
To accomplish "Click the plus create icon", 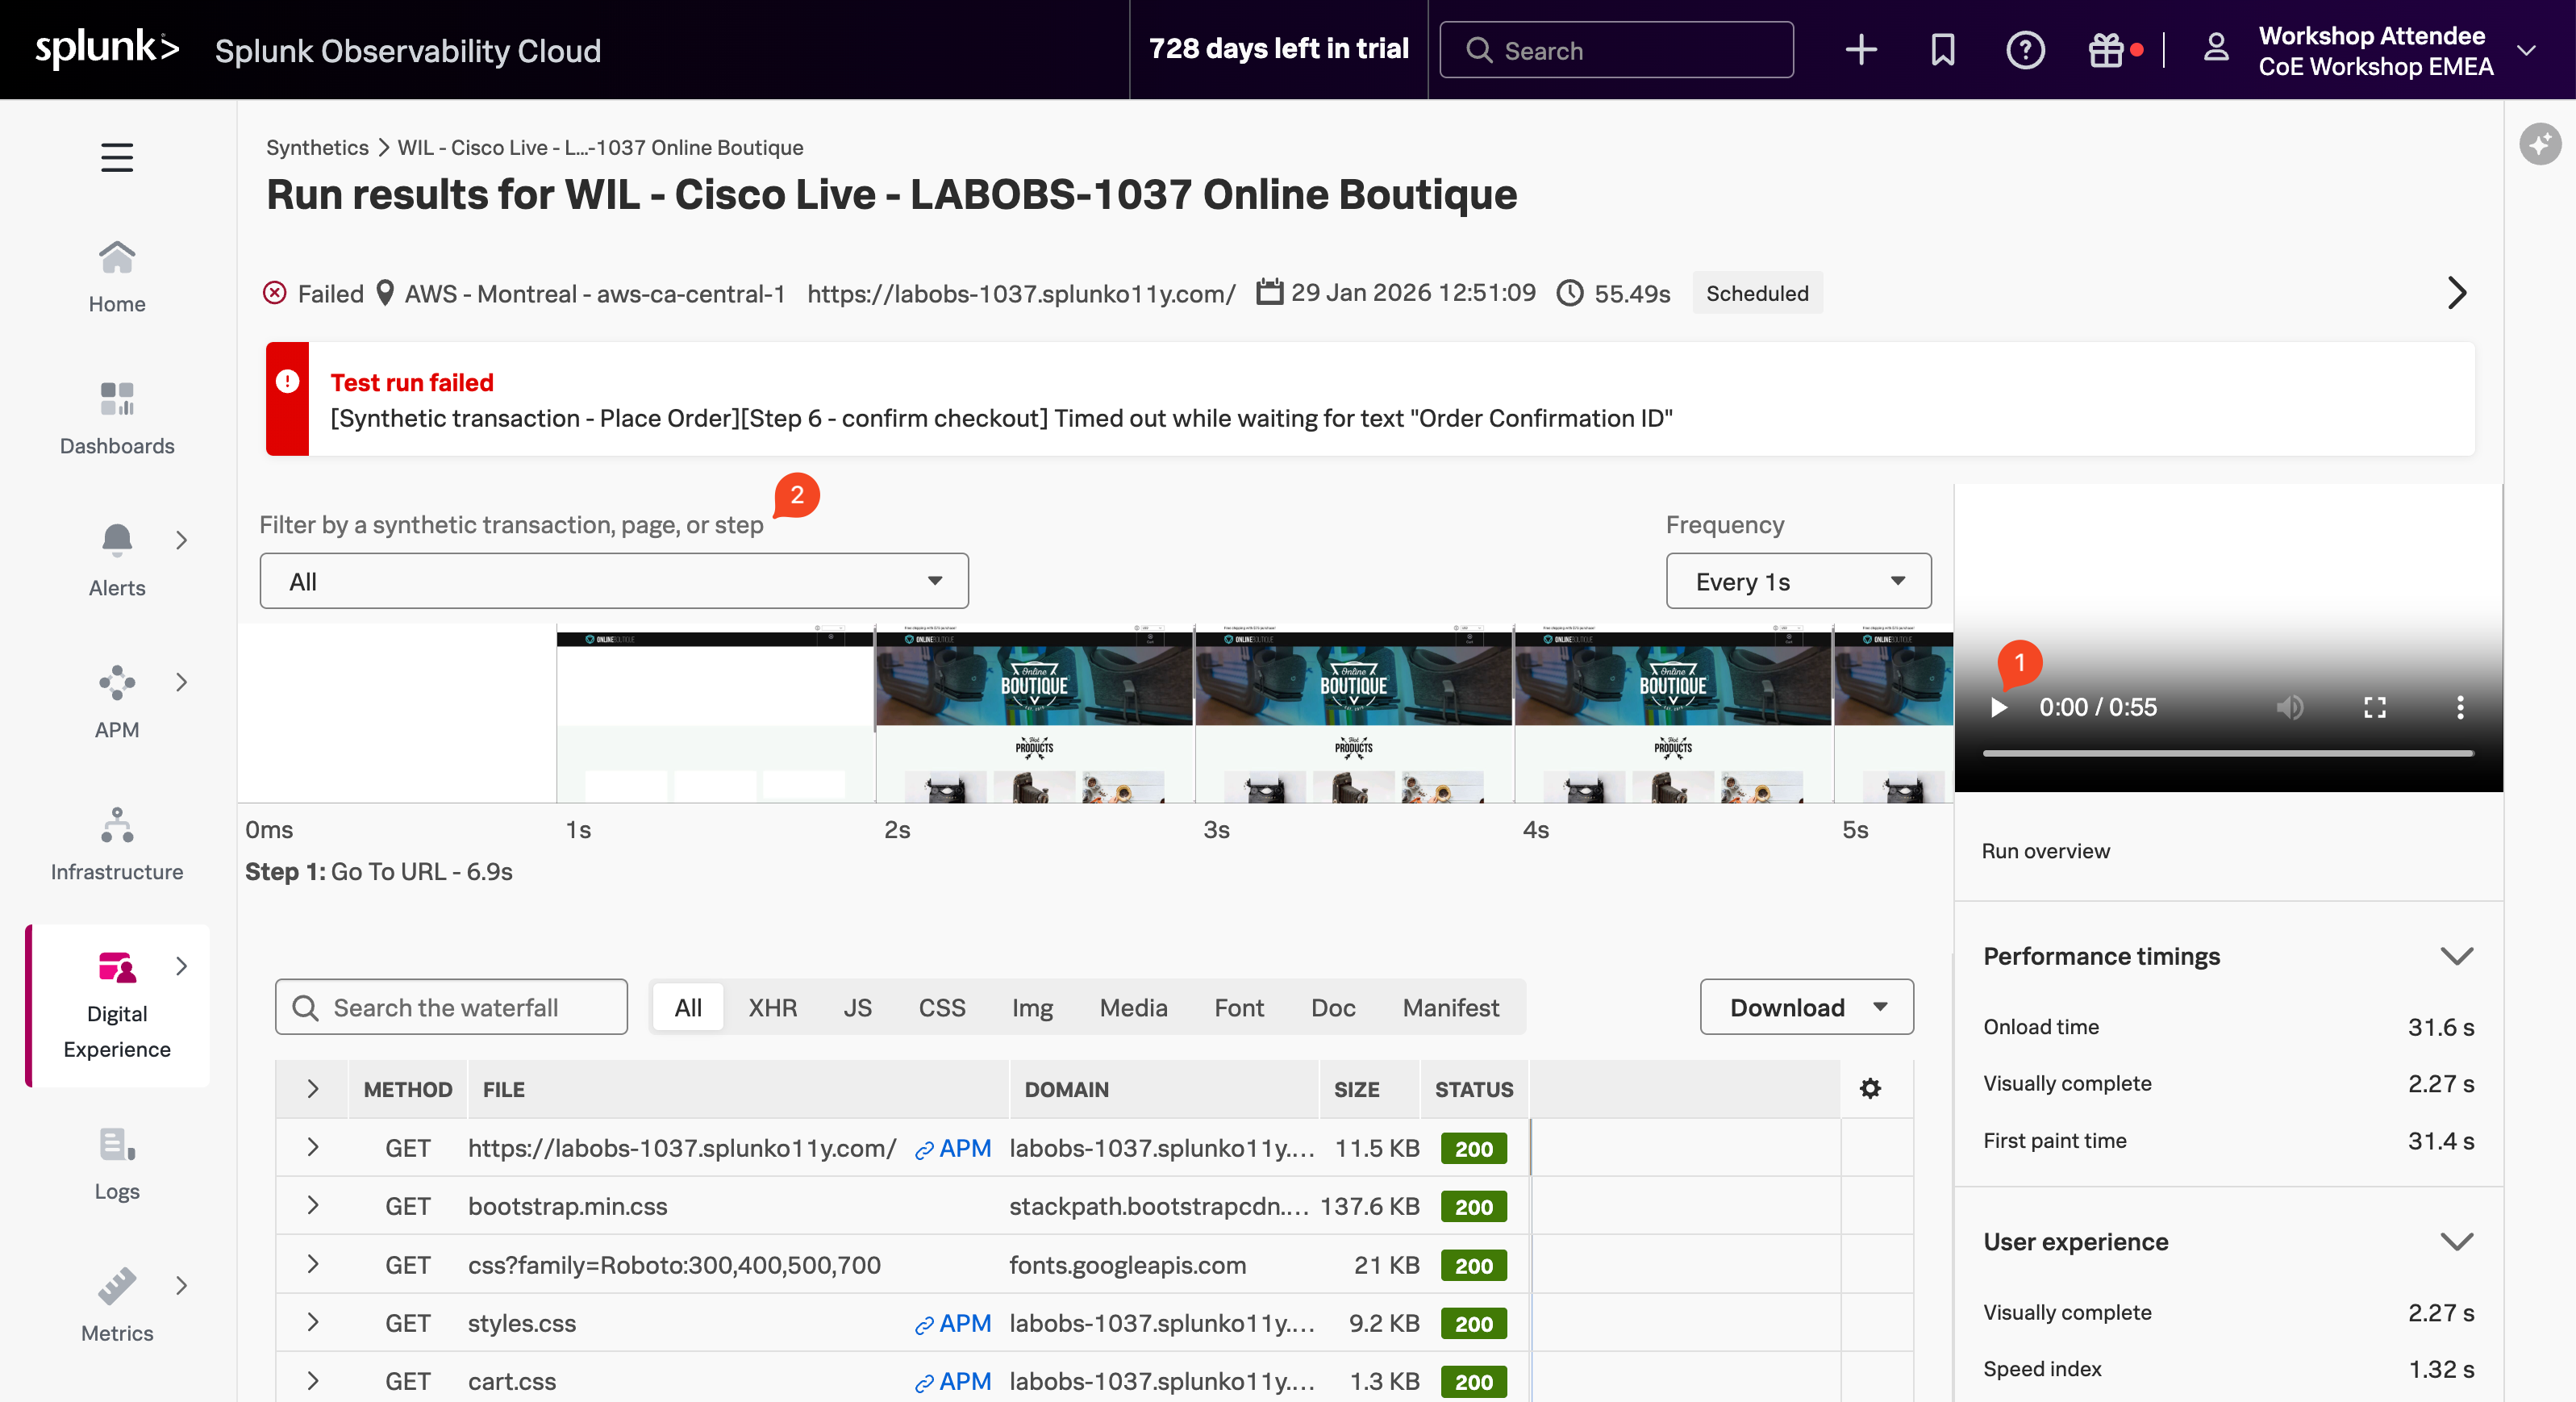I will pyautogui.click(x=1861, y=50).
